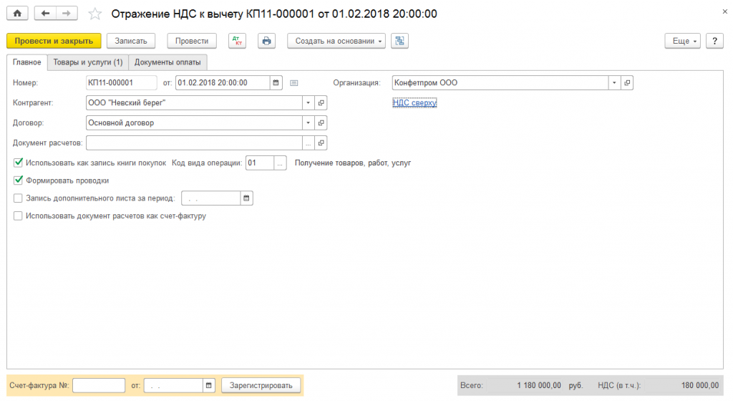Open Контрагент record with the open icon
733x401 pixels.
[321, 102]
